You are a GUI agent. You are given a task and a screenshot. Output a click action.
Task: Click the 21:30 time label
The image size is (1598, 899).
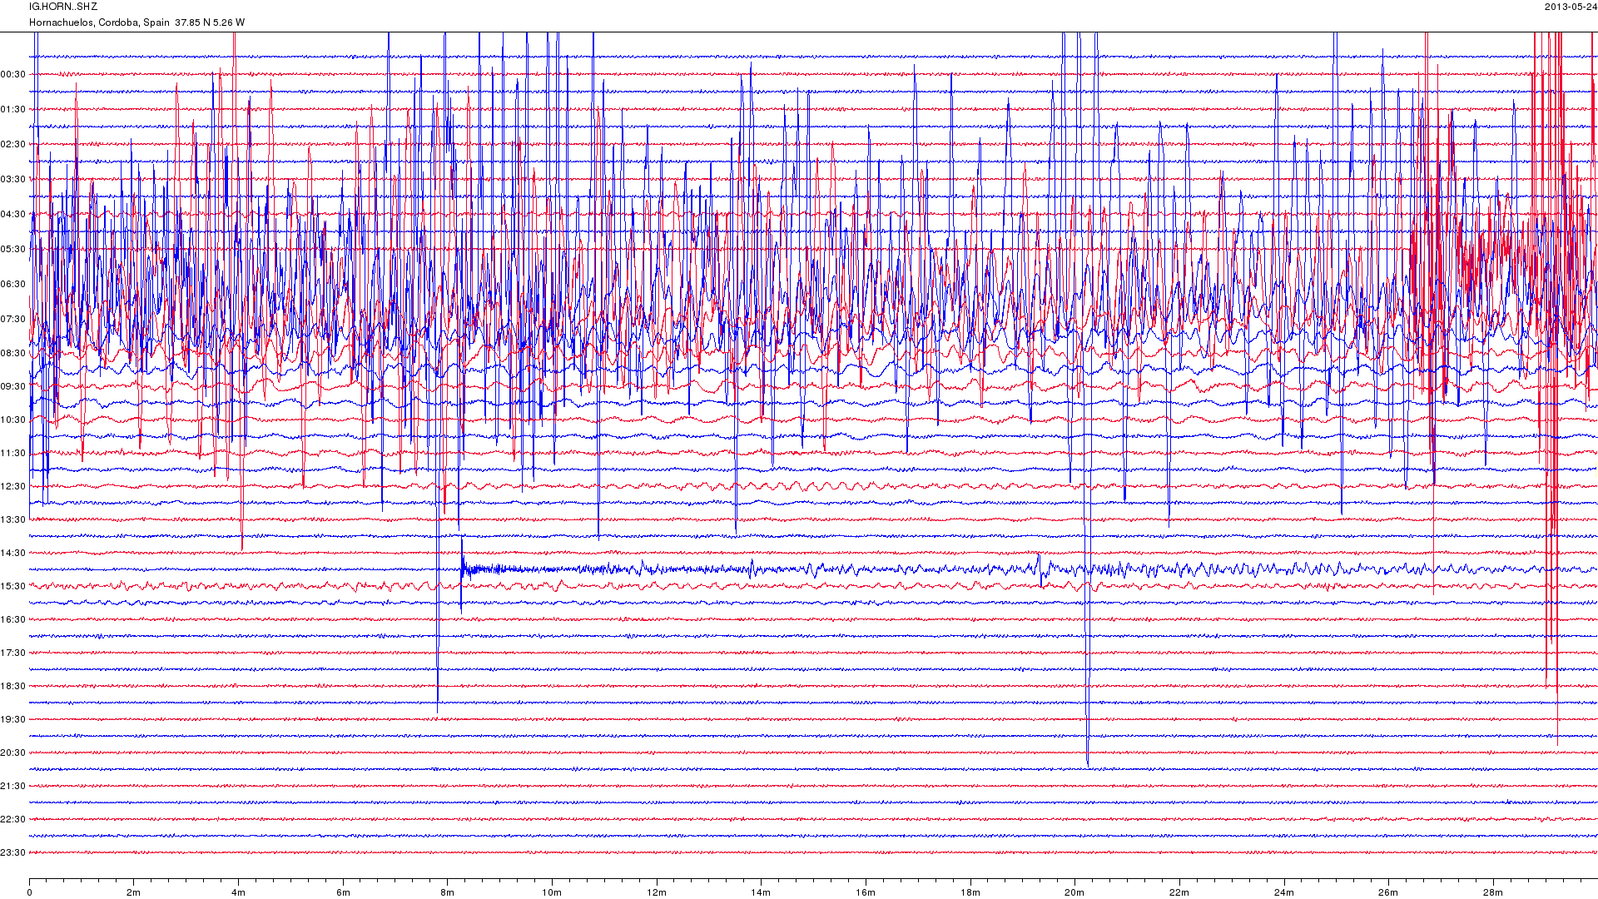[13, 787]
